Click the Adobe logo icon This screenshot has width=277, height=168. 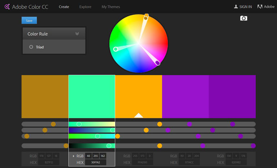tap(260, 7)
